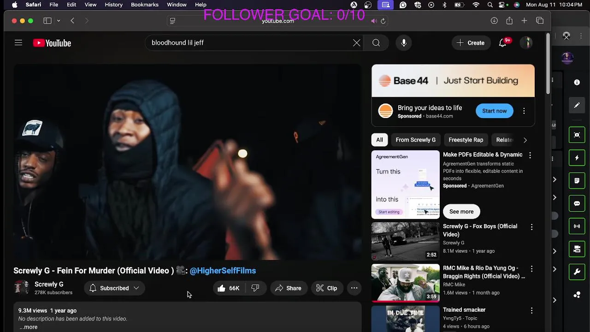Open options for Fox Boys video
The image size is (590, 332).
coord(531,227)
